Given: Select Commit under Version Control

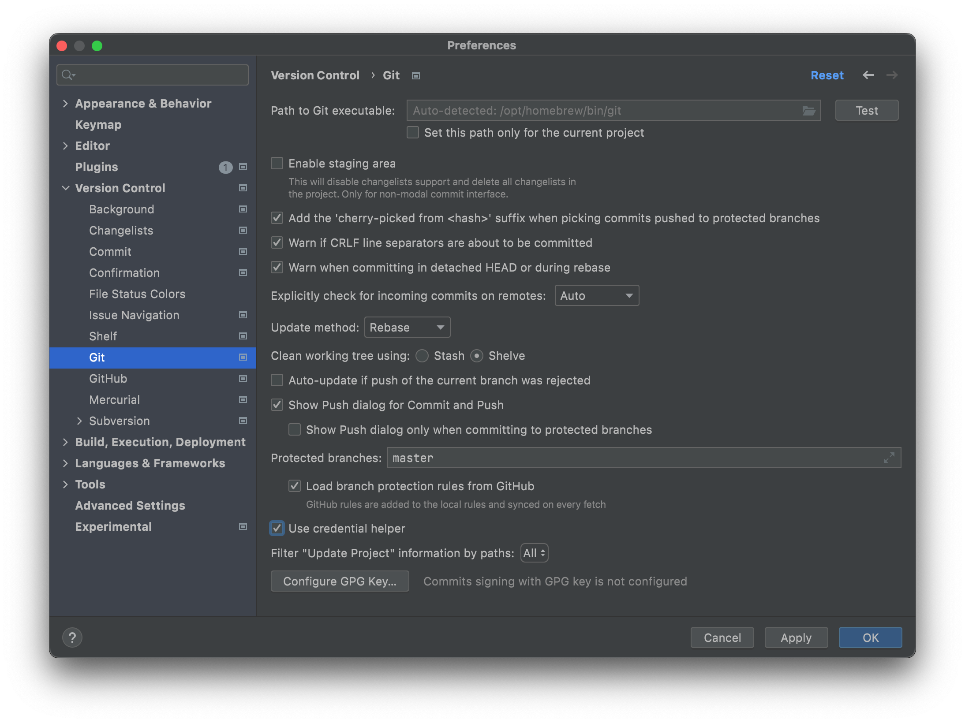Looking at the screenshot, I should point(110,252).
